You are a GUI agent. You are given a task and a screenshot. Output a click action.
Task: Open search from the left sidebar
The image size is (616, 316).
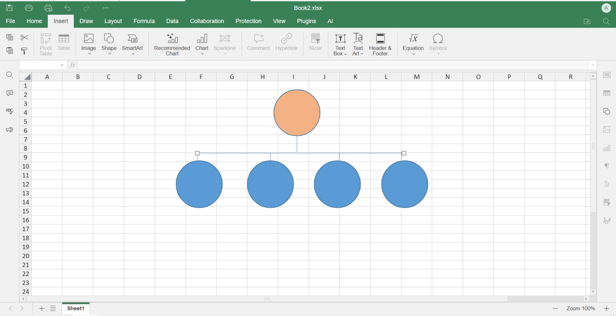click(9, 75)
